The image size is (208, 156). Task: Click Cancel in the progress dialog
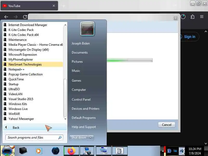click(x=167, y=125)
